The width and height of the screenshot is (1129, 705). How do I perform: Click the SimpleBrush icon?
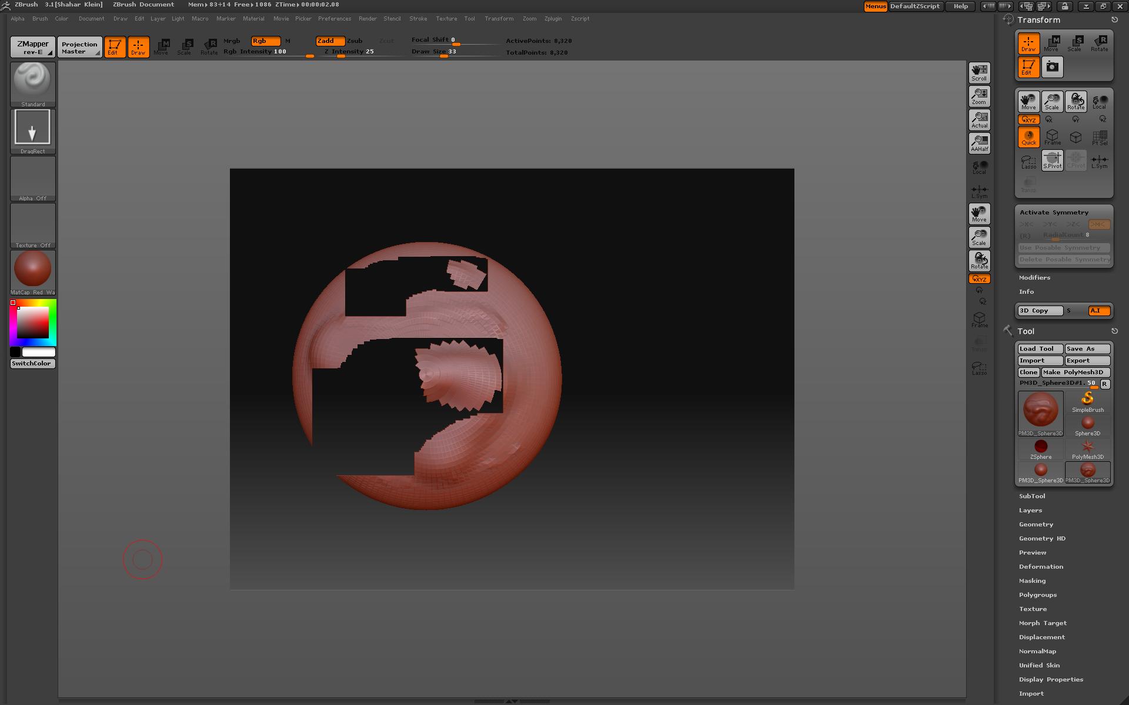[1087, 398]
